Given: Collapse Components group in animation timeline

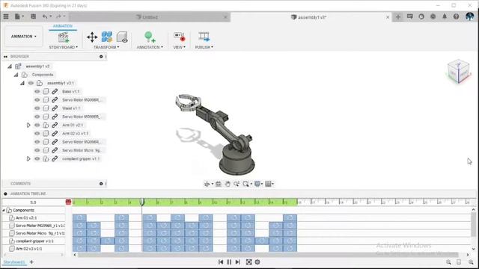Looking at the screenshot, I should (x=4, y=211).
